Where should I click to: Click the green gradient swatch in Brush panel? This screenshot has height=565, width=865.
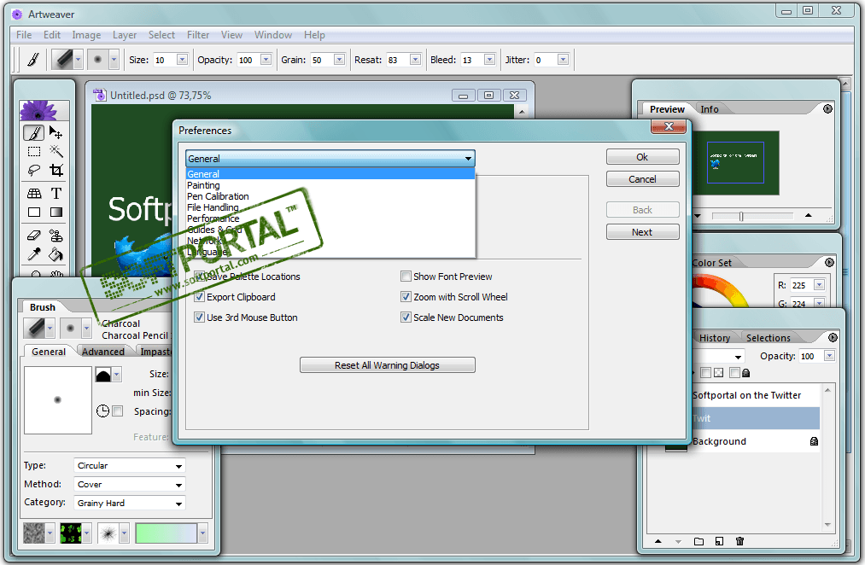point(166,533)
